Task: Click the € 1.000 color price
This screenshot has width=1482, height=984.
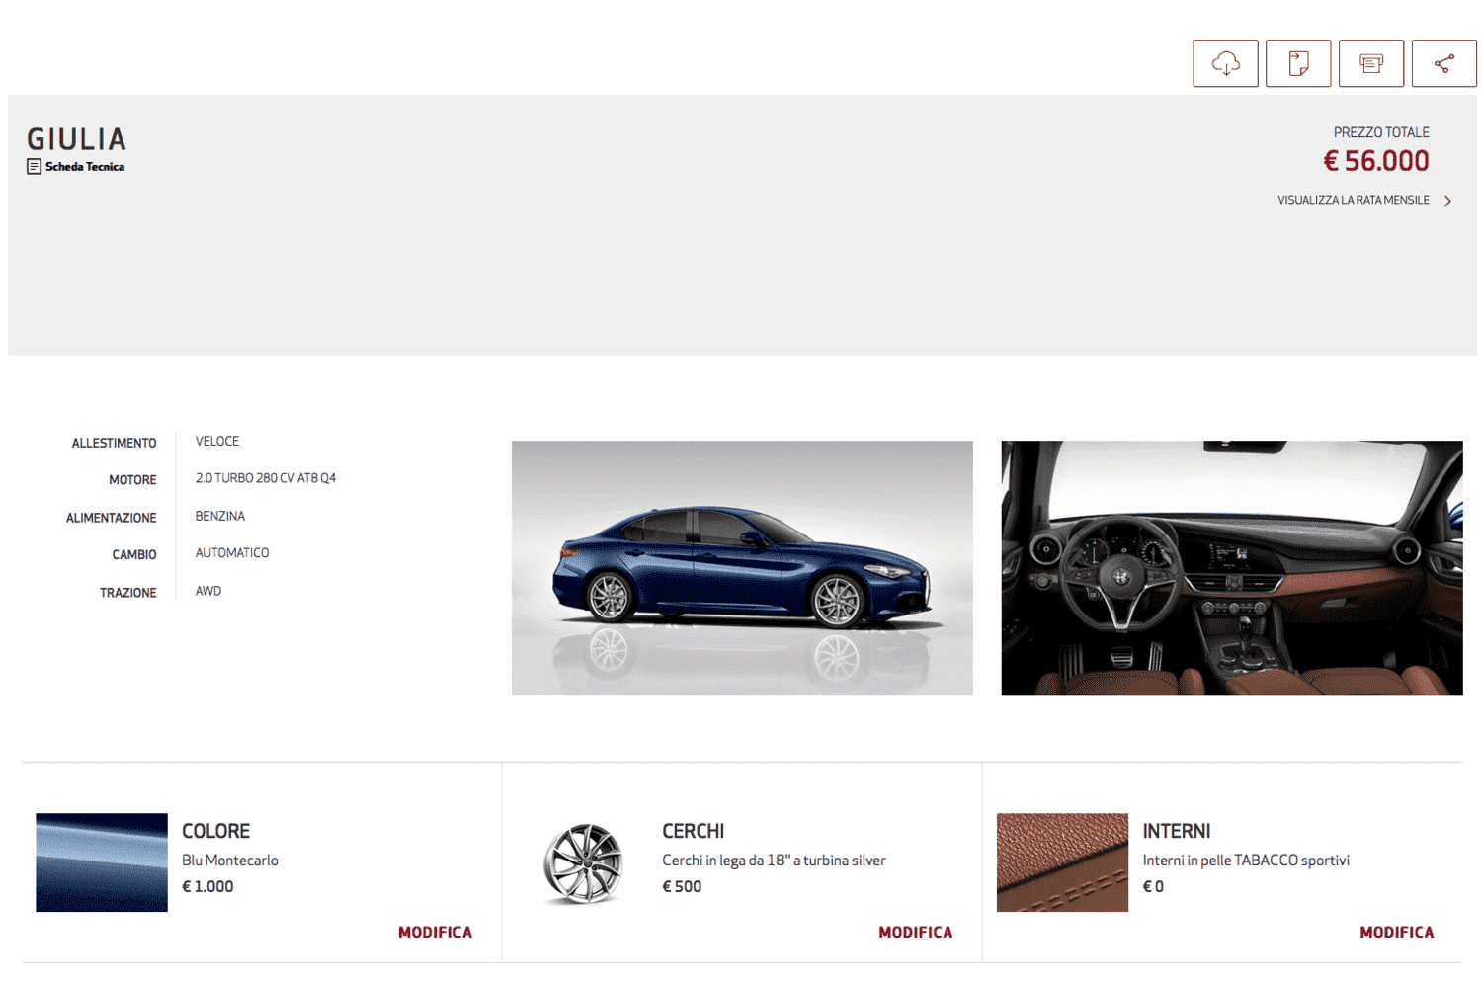Action: [x=207, y=886]
